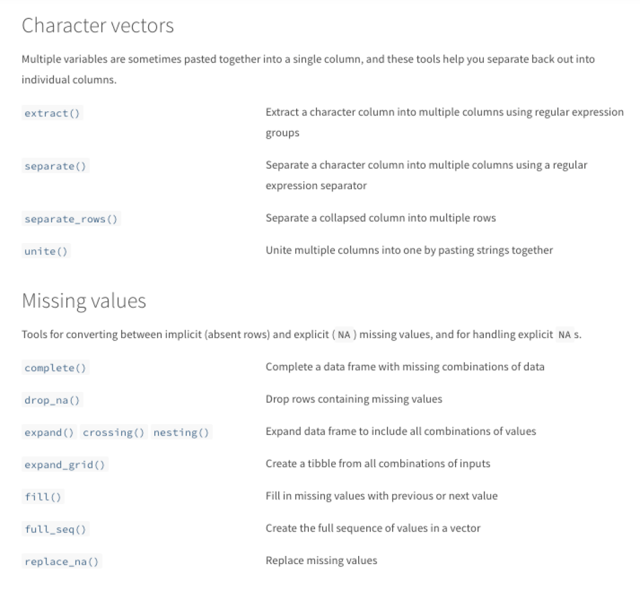Open the fill() function reference
The width and height of the screenshot is (640, 591).
click(x=43, y=497)
